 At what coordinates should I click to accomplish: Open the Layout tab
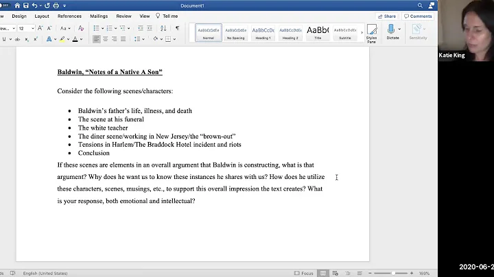(x=42, y=16)
